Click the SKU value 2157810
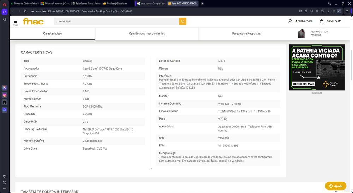Screen dimensions: 353x193 click(223, 138)
